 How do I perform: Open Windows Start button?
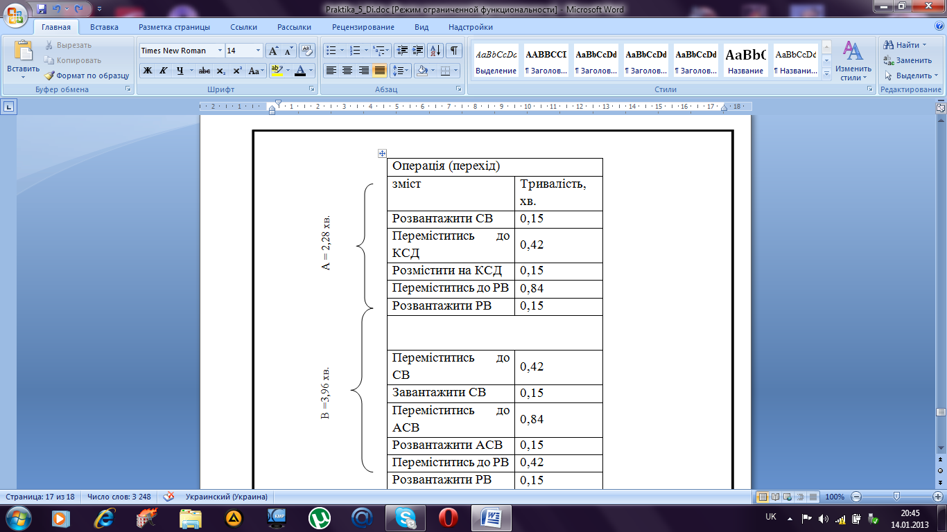coord(17,517)
